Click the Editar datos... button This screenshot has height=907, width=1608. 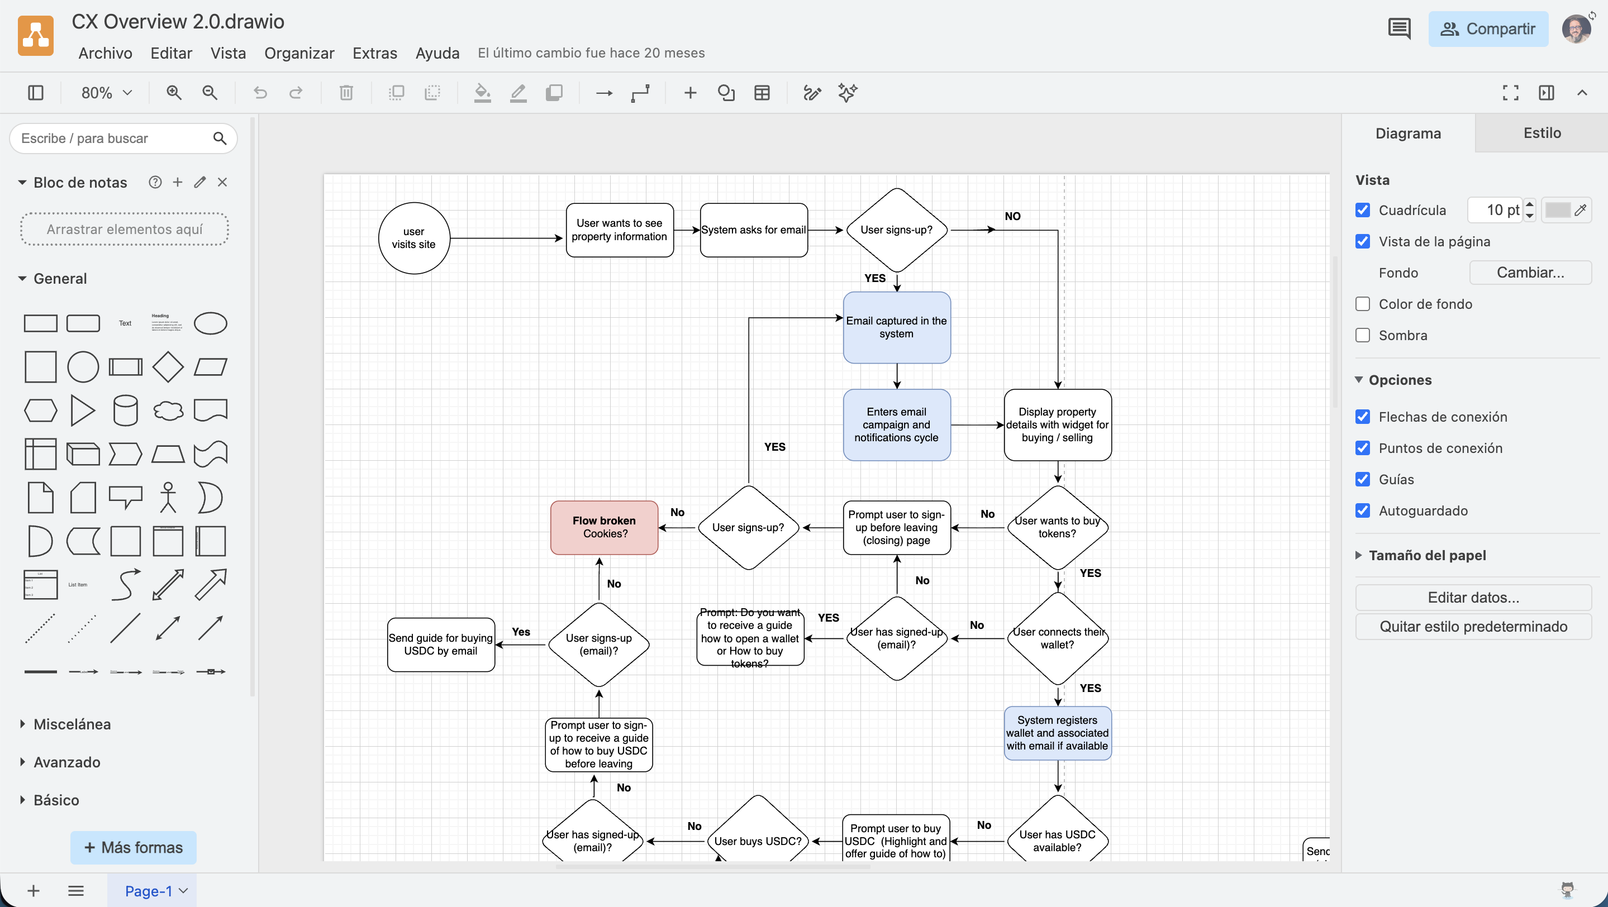pos(1473,598)
